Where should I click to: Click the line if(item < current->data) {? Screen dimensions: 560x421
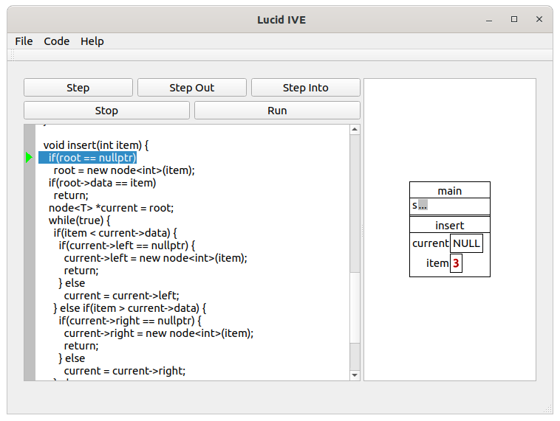pyautogui.click(x=115, y=233)
